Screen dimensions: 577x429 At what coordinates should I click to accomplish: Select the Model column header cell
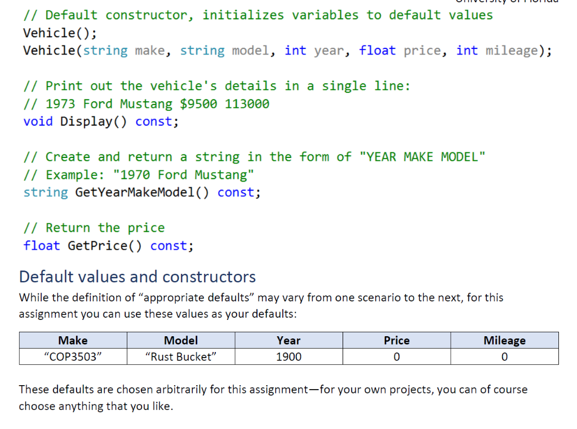[x=180, y=340]
